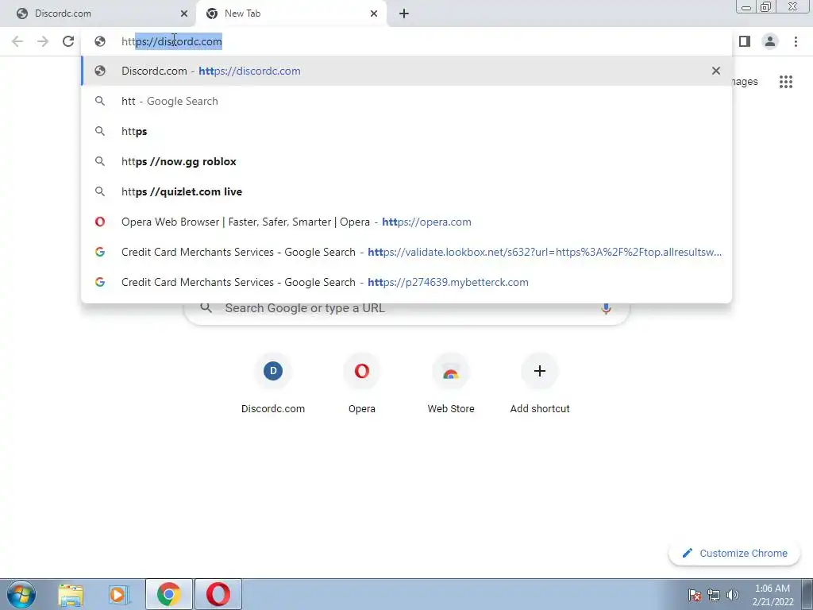The image size is (813, 610).
Task: Choose the 'https' search suggestion
Action: click(x=406, y=131)
